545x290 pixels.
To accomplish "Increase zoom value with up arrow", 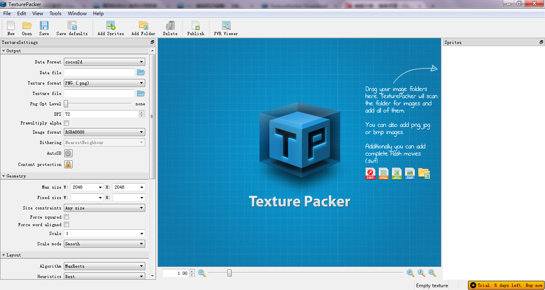I will 192,271.
